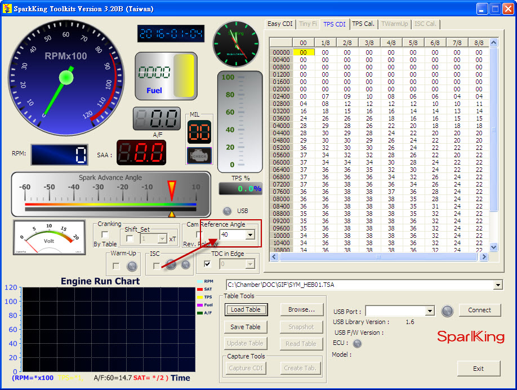Click the A/F legend color marker
Image resolution: width=517 pixels, height=390 pixels.
point(200,313)
